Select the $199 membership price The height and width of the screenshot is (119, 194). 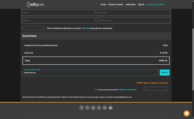(x=165, y=46)
